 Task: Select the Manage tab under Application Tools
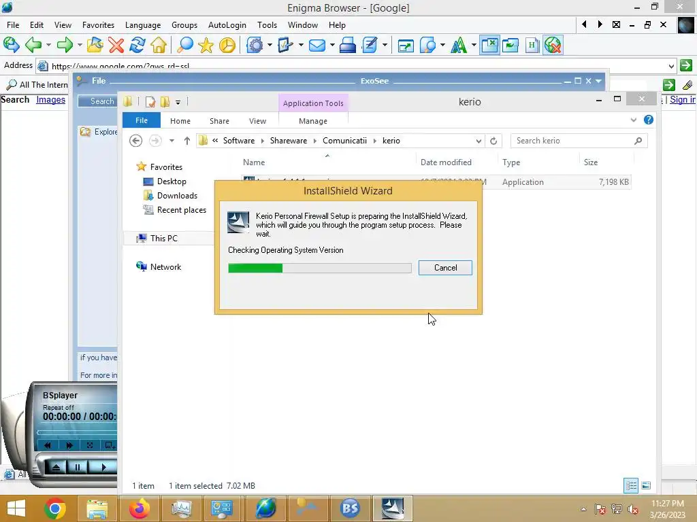313,121
